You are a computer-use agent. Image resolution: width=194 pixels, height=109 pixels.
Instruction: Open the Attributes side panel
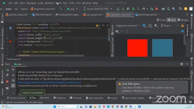click(188, 30)
